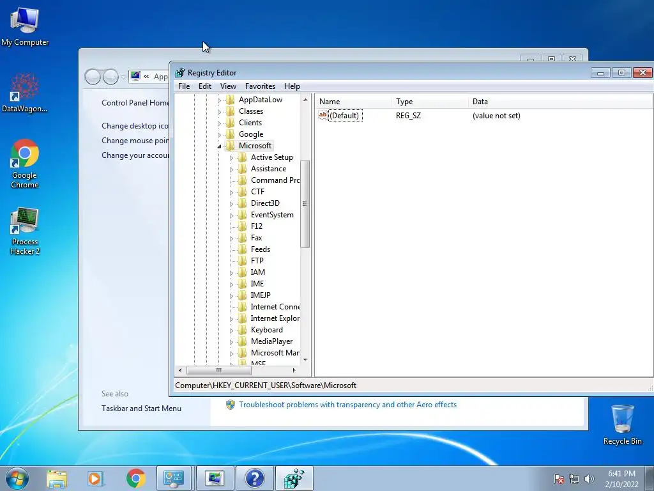Viewport: 654px width, 491px height.
Task: Click the Direct3D key folder icon
Action: [x=242, y=203]
